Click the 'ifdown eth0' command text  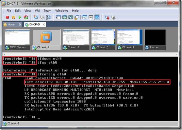[x=50, y=58]
